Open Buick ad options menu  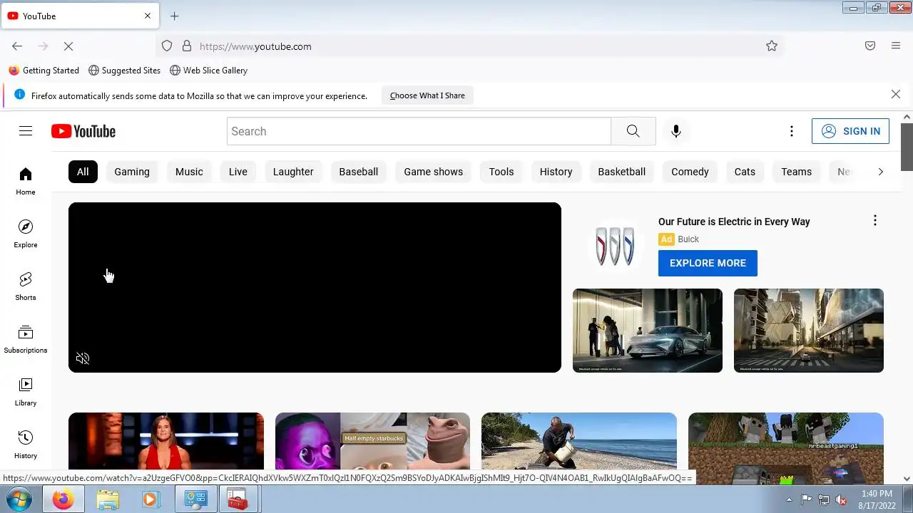click(875, 221)
